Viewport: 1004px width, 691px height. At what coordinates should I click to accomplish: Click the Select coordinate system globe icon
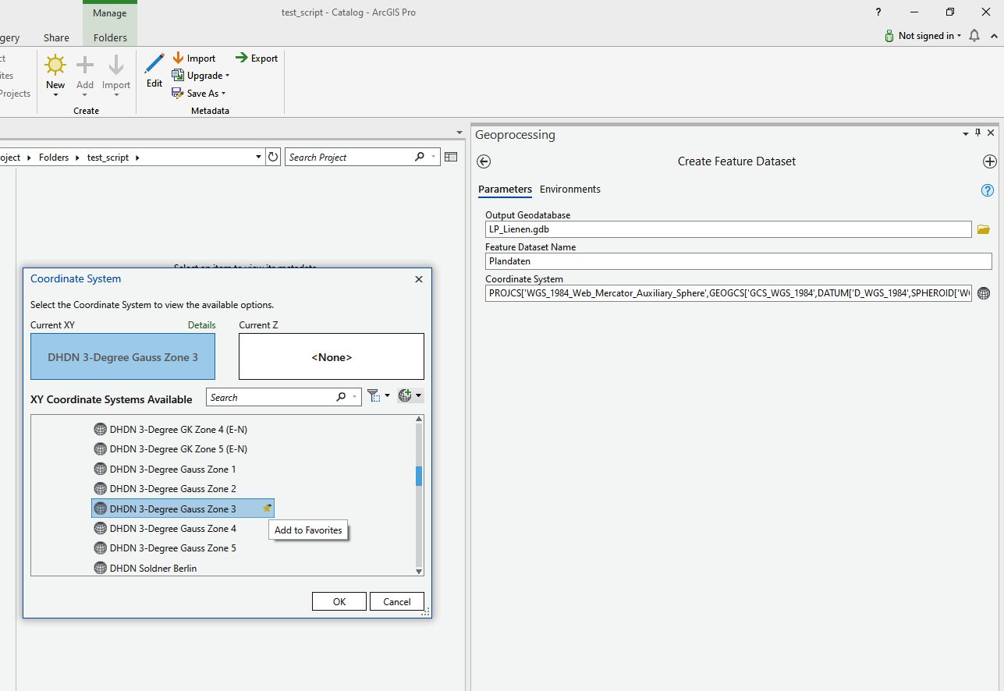[x=984, y=293]
